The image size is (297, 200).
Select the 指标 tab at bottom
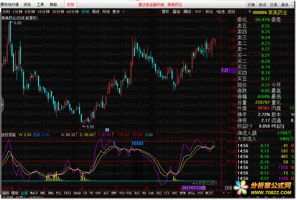5,193
